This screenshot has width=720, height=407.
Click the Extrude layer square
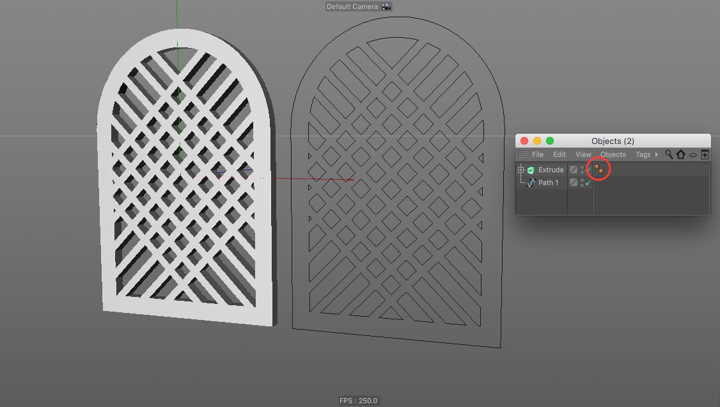pos(574,170)
